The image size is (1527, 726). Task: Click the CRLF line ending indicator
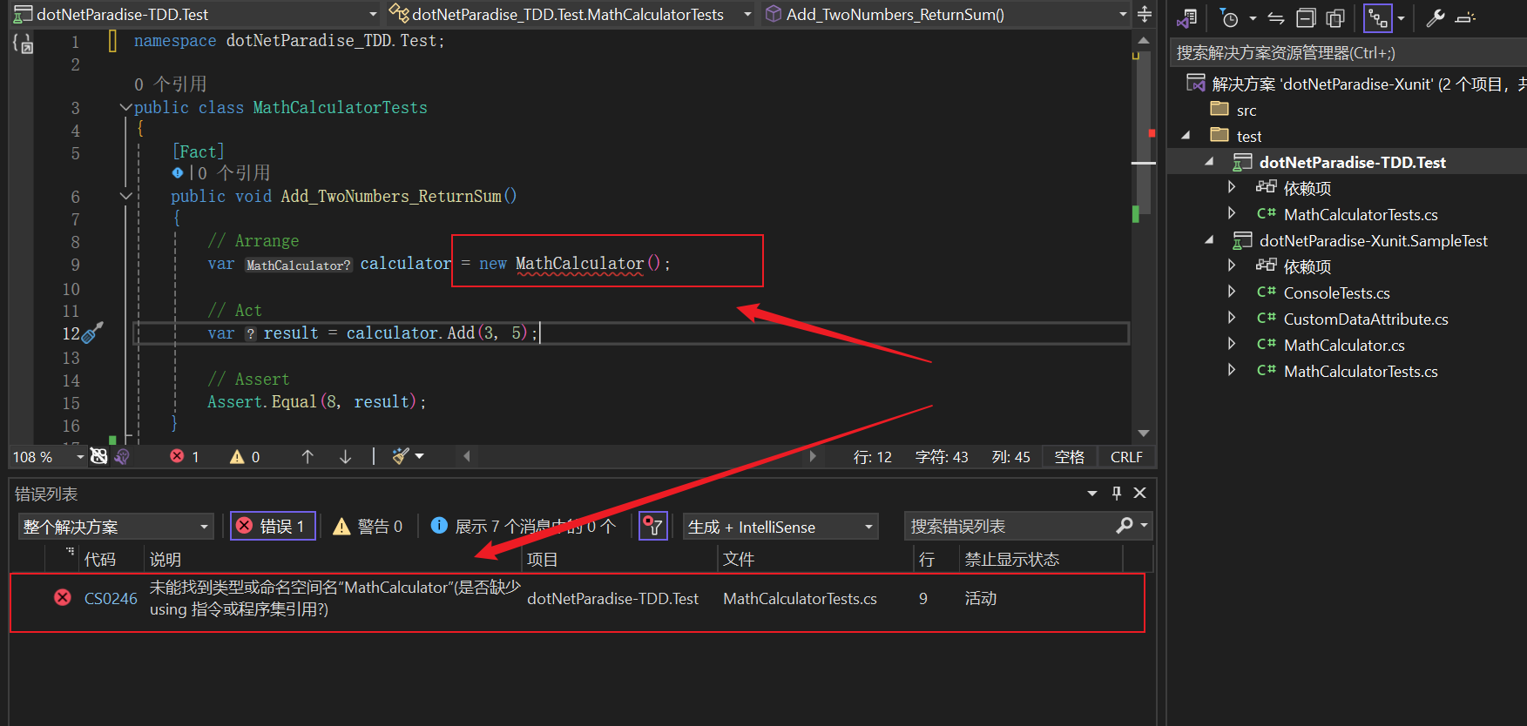pyautogui.click(x=1126, y=457)
